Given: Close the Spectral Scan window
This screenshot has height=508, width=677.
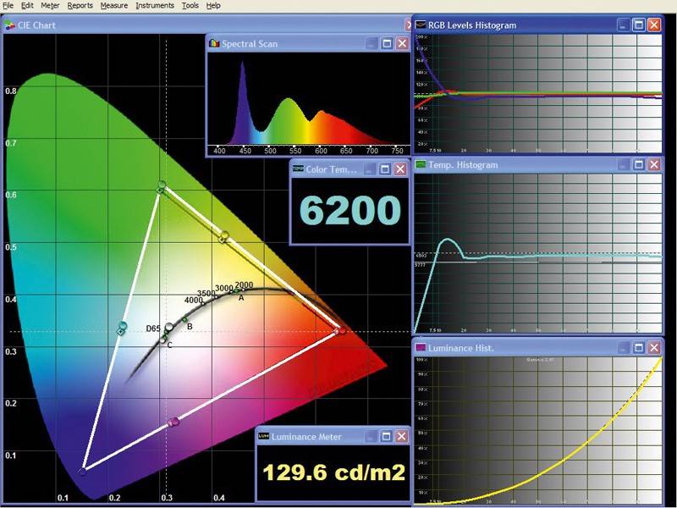Looking at the screenshot, I should tap(403, 44).
